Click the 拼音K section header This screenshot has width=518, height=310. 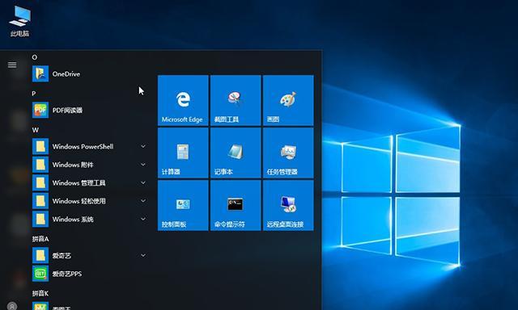click(40, 293)
